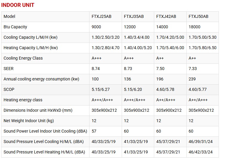Click the Dimensions Indoor unit row label
Screen dimensions: 235x160
tap(38, 110)
